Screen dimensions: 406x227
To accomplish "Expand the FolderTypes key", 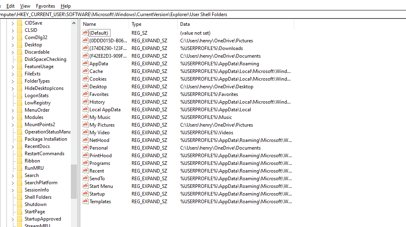I will tap(13, 81).
